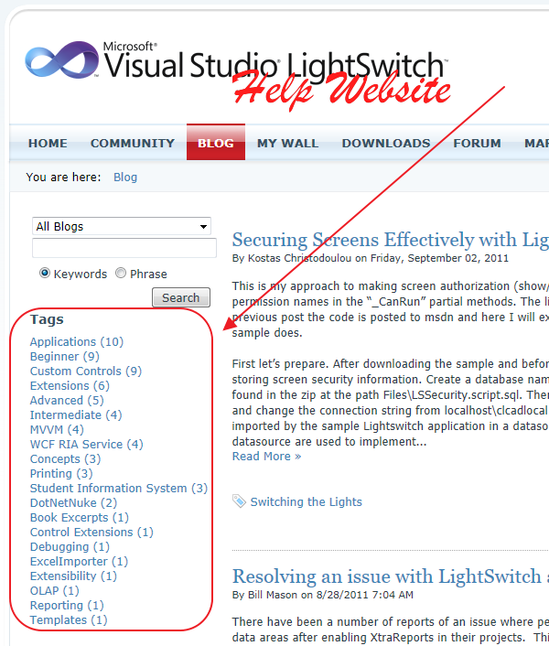Image resolution: width=549 pixels, height=646 pixels.
Task: Open the All Blogs dropdown
Action: (122, 226)
